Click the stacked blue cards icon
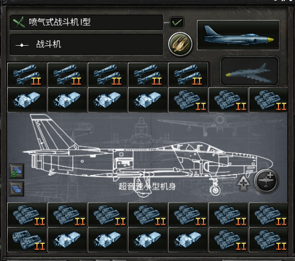This screenshot has height=261, width=295. (x=17, y=189)
